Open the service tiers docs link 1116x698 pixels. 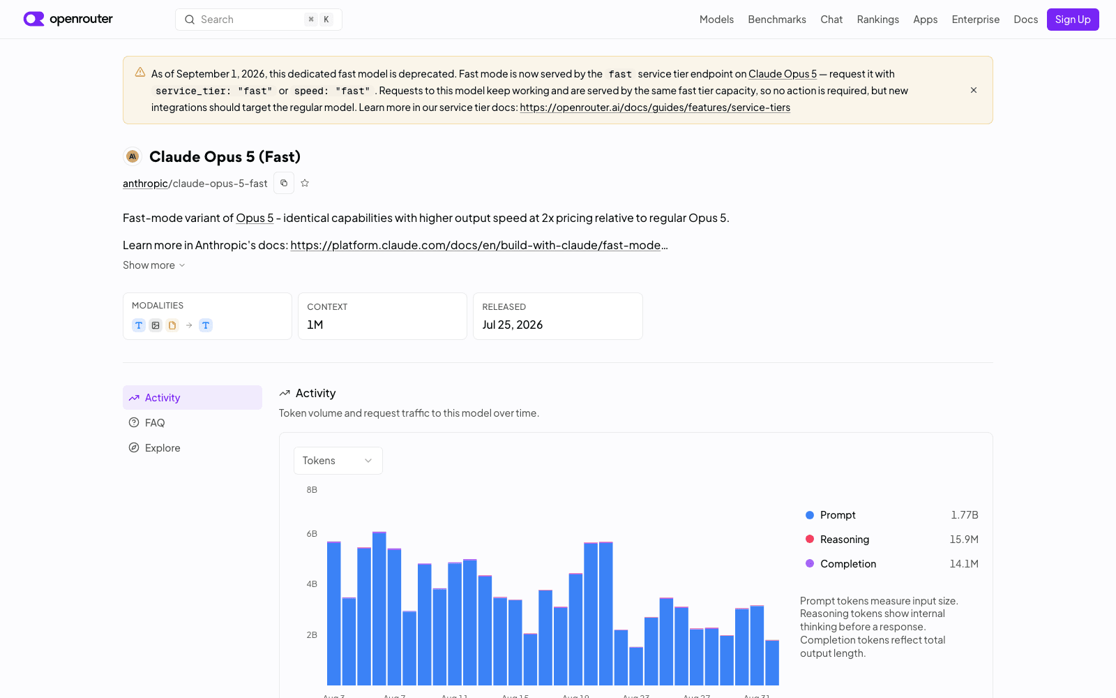[x=655, y=107]
